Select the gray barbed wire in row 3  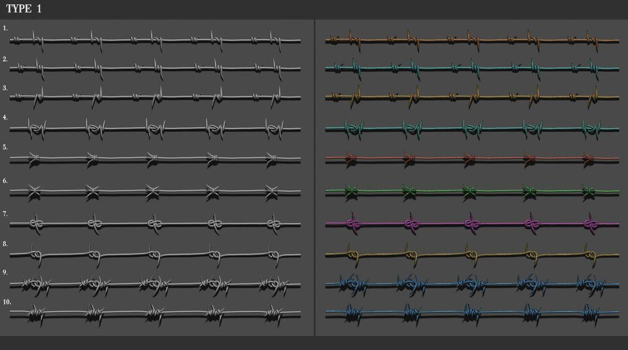click(155, 97)
